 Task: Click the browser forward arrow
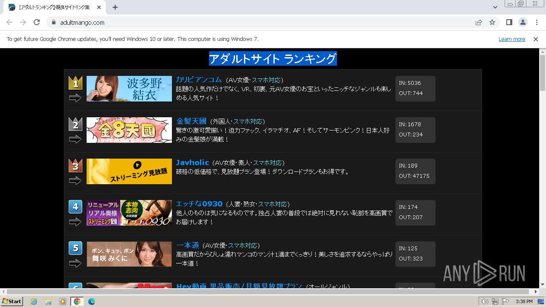click(x=23, y=23)
